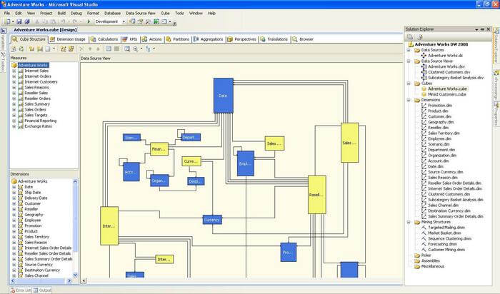500x294 pixels.
Task: Click the Show Tables icon on the designer toolbar
Action: click(109, 49)
